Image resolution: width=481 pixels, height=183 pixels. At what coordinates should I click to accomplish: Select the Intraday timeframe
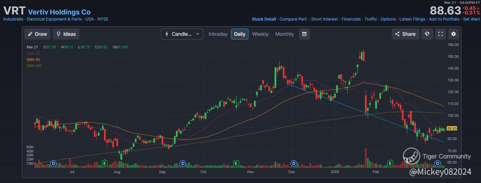pyautogui.click(x=218, y=34)
